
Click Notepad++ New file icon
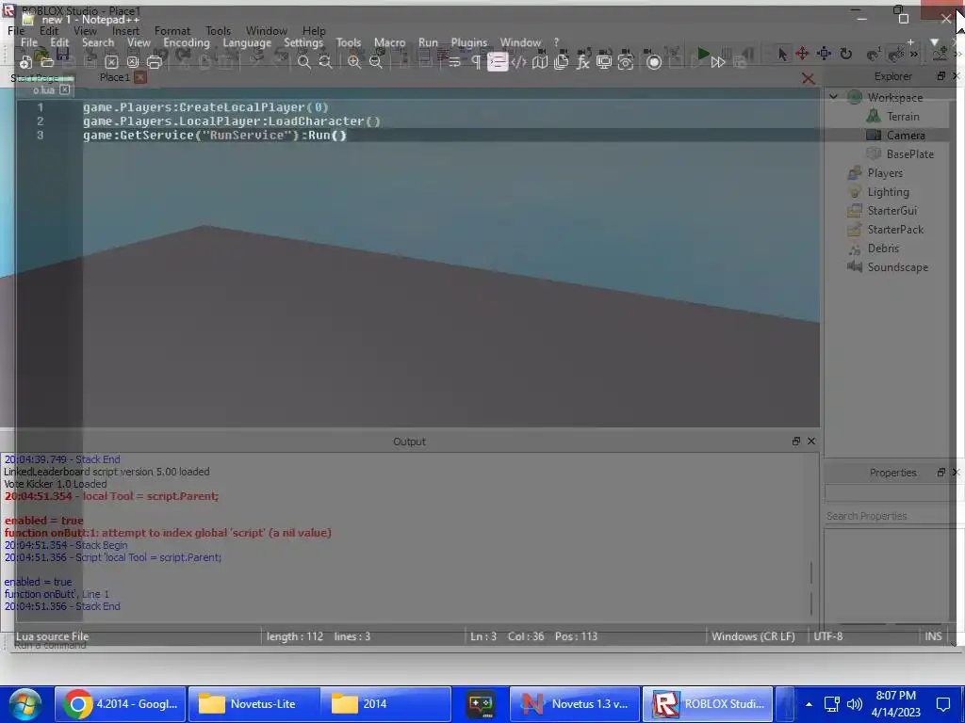[x=25, y=62]
